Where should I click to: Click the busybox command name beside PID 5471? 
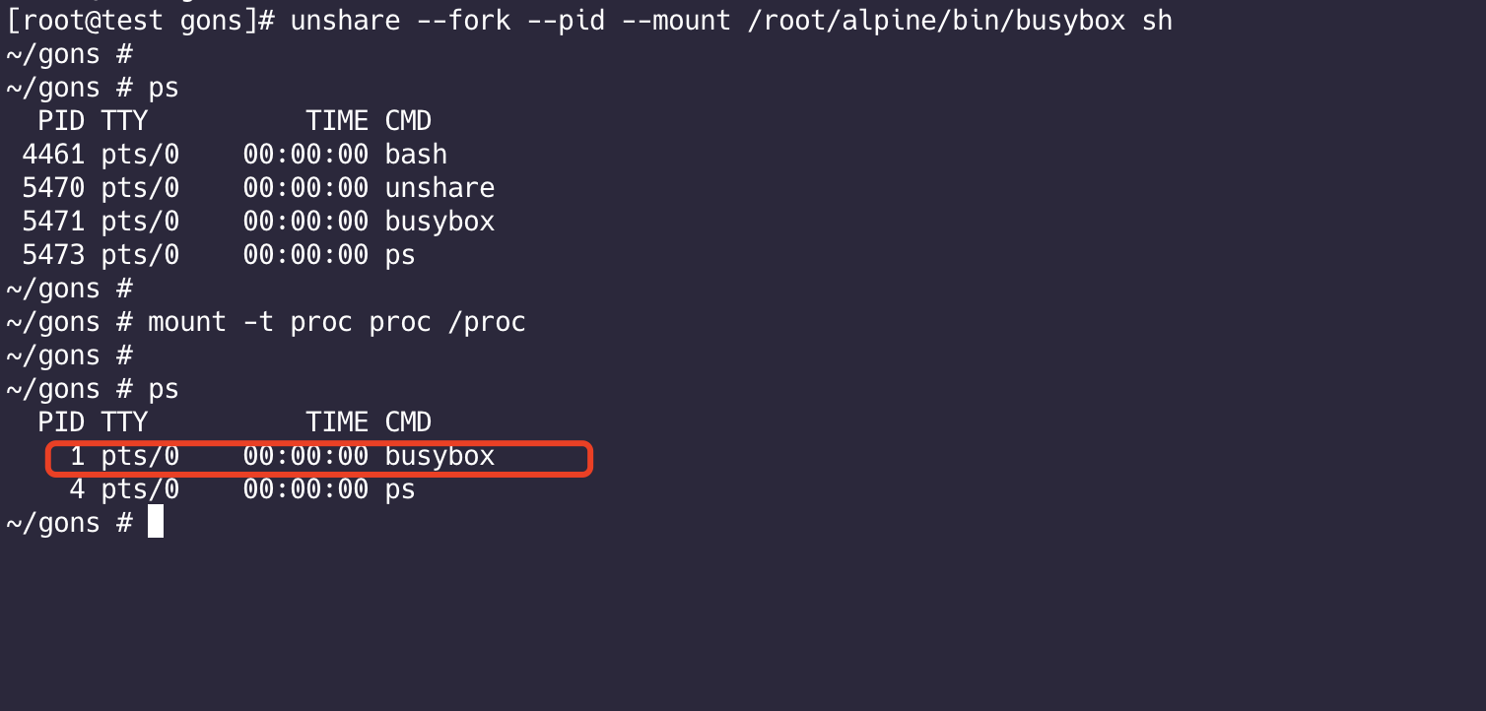click(439, 222)
